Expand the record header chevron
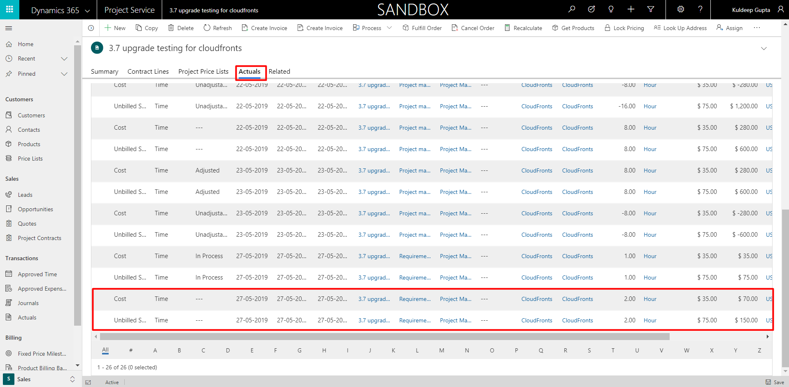The image size is (789, 387). tap(764, 49)
